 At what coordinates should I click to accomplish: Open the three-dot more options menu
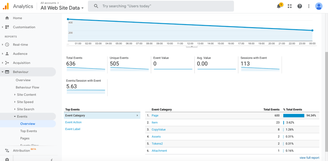tap(309, 6)
